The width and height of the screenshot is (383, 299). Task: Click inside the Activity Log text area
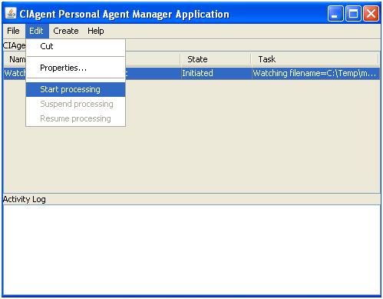click(x=192, y=250)
